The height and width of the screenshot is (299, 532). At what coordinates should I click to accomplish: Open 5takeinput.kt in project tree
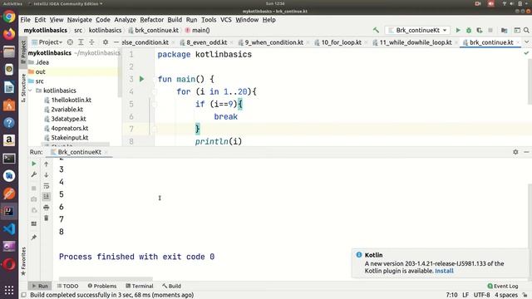pos(70,138)
